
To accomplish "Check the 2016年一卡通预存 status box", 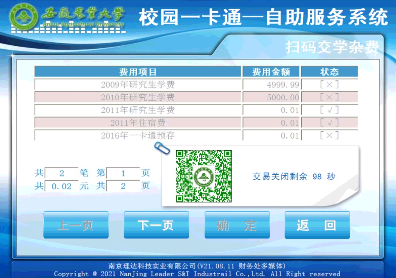I will click(329, 136).
